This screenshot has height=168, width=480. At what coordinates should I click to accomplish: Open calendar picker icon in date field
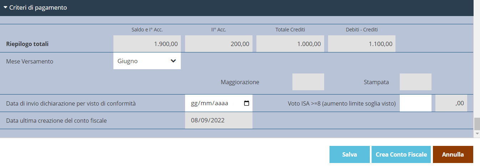(246, 103)
